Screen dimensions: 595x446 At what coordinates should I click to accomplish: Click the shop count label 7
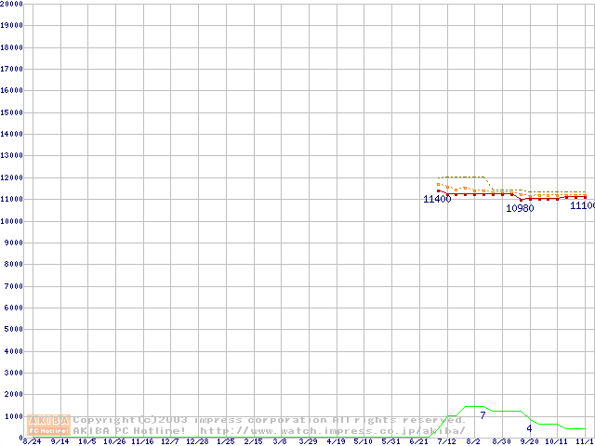pyautogui.click(x=483, y=415)
